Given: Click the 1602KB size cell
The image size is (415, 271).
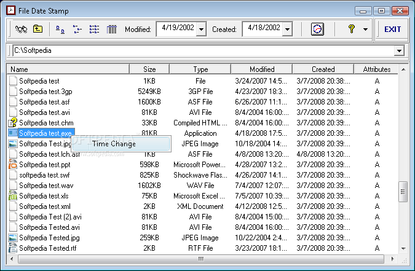Looking at the screenshot, I should tap(149, 186).
